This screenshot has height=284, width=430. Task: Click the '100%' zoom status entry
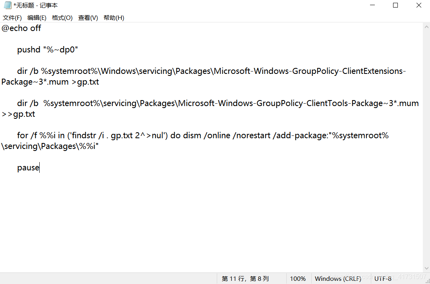click(298, 278)
